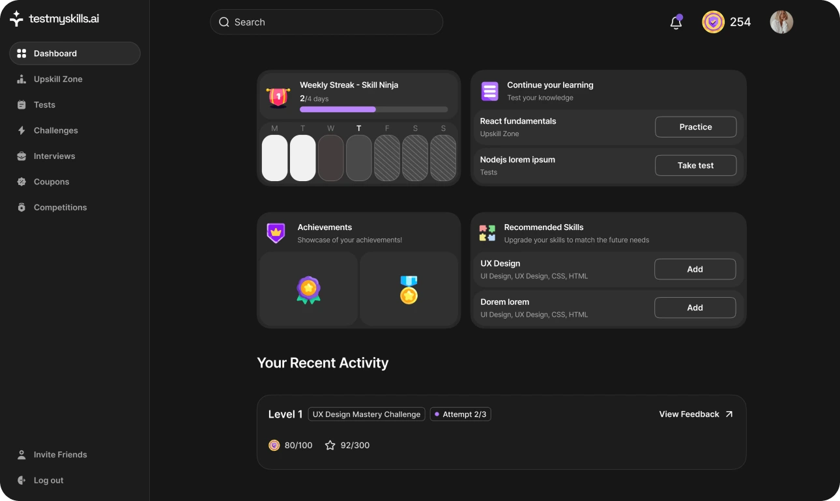Viewport: 840px width, 501px height.
Task: Click the Weekly Streak rank badge icon
Action: 278,96
